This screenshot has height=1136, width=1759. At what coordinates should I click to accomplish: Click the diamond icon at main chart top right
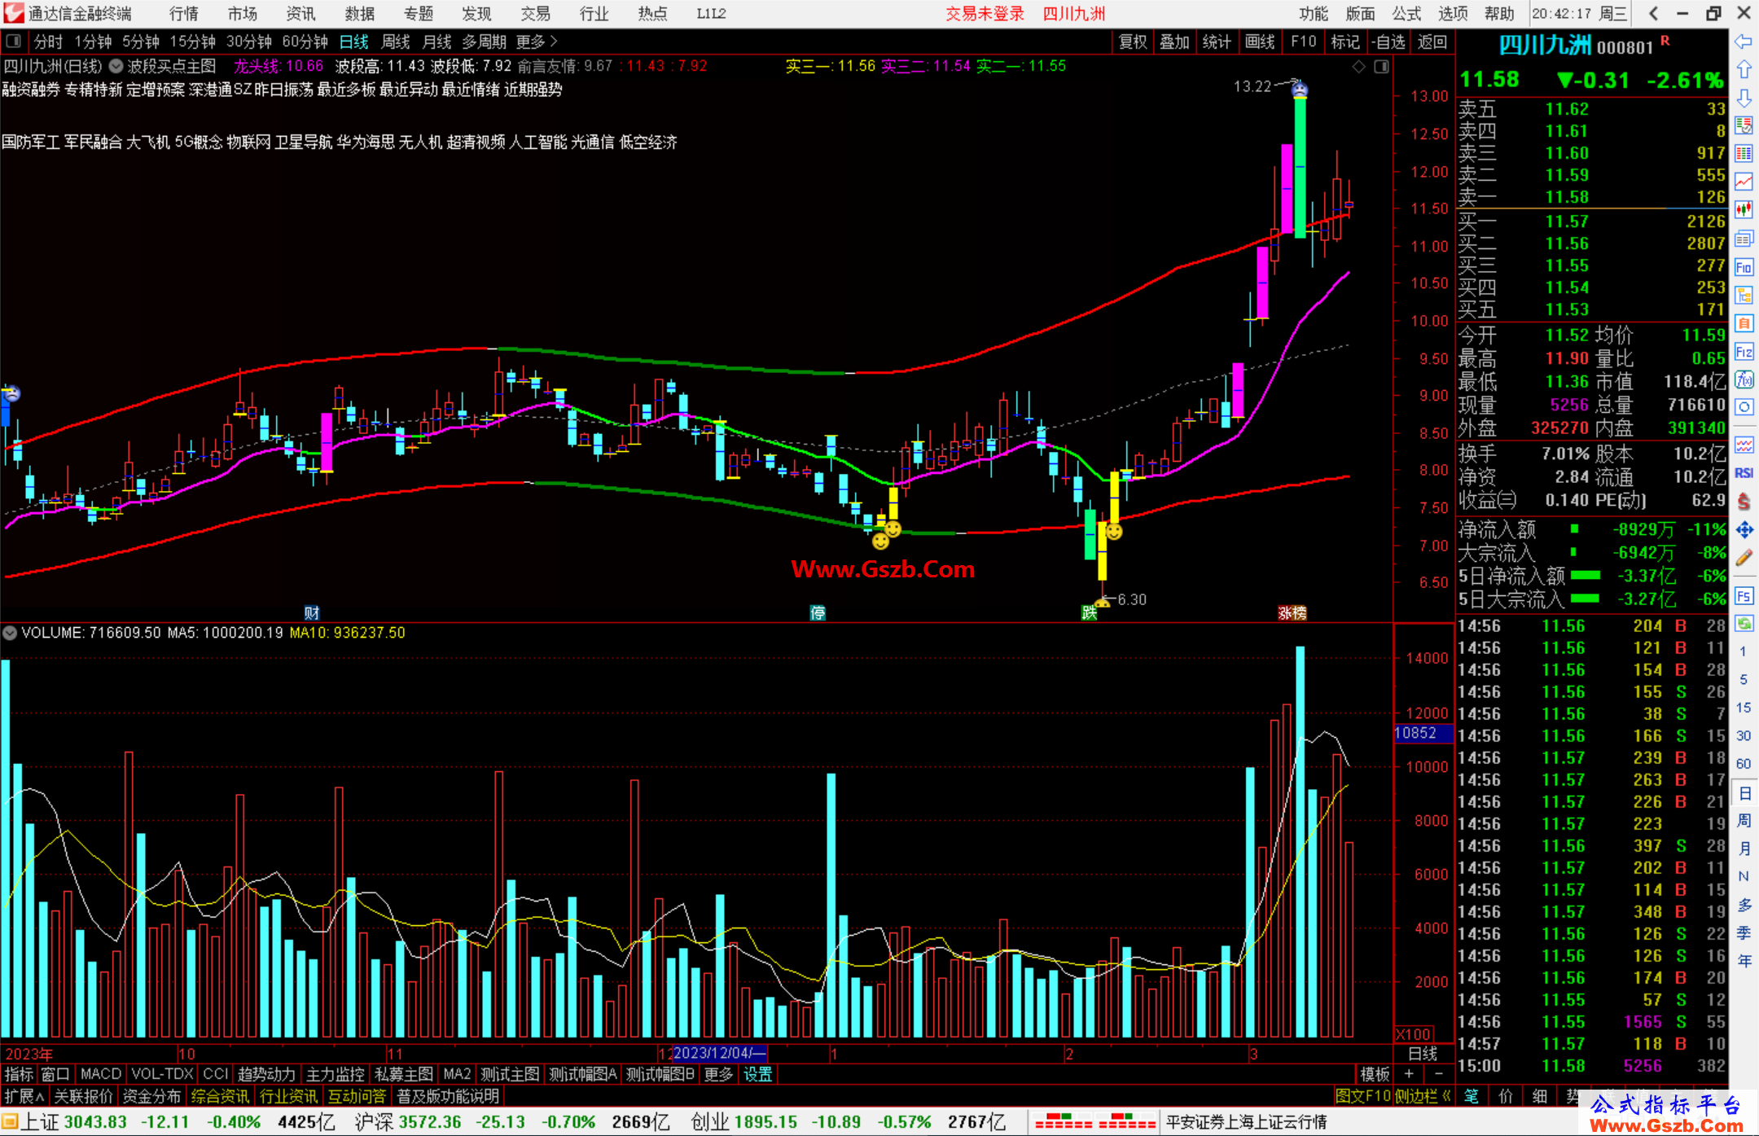(1358, 67)
